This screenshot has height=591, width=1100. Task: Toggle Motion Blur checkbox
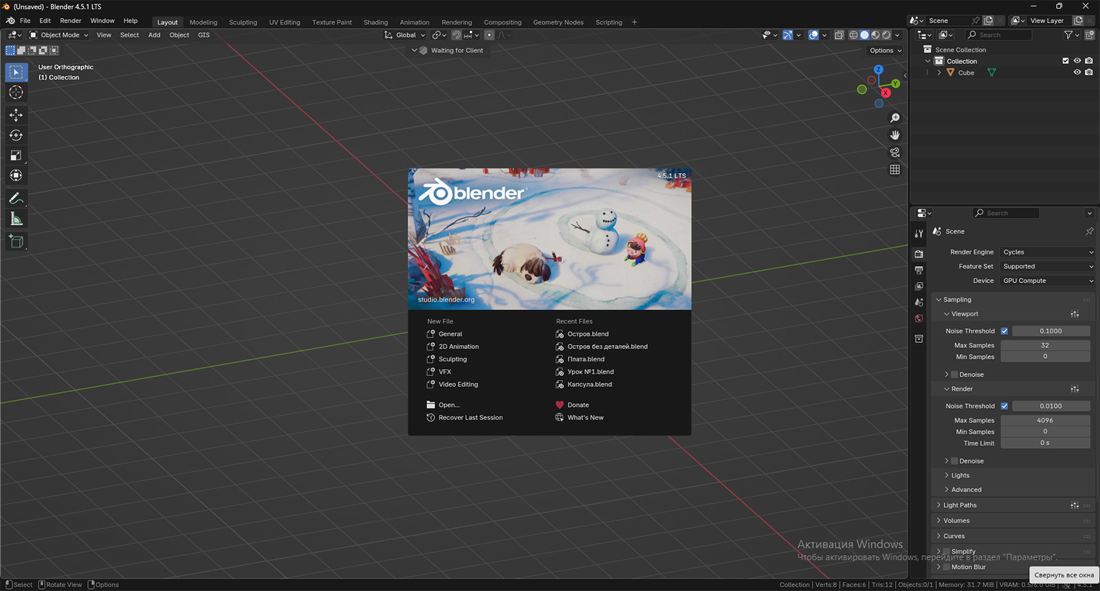click(946, 567)
